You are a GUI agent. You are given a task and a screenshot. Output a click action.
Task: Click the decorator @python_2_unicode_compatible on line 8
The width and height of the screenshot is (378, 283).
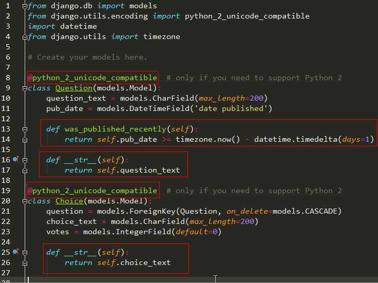pyautogui.click(x=92, y=78)
